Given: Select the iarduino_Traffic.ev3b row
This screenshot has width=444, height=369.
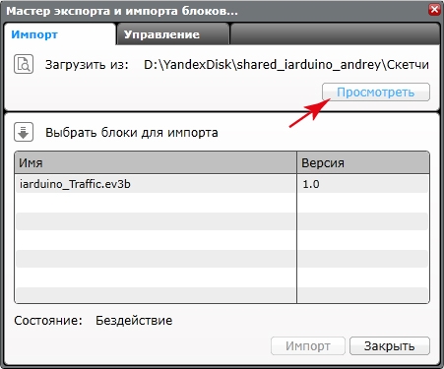Looking at the screenshot, I should pos(222,184).
